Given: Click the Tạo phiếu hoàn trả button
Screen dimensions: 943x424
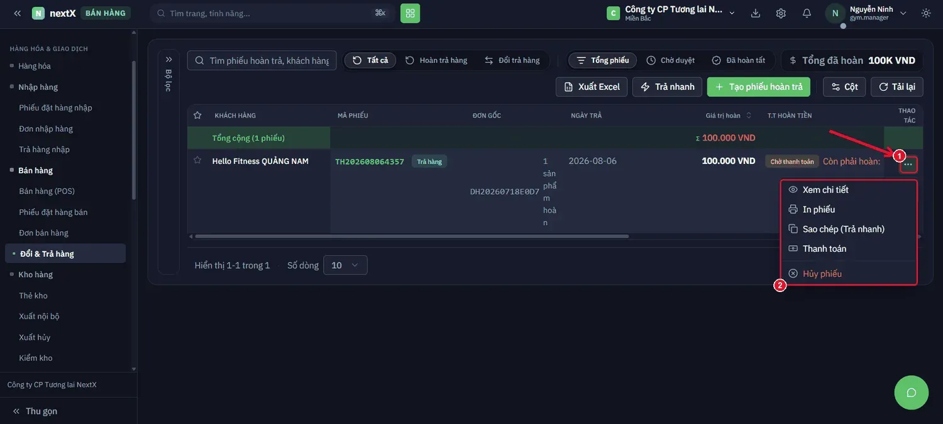Looking at the screenshot, I should coord(759,87).
